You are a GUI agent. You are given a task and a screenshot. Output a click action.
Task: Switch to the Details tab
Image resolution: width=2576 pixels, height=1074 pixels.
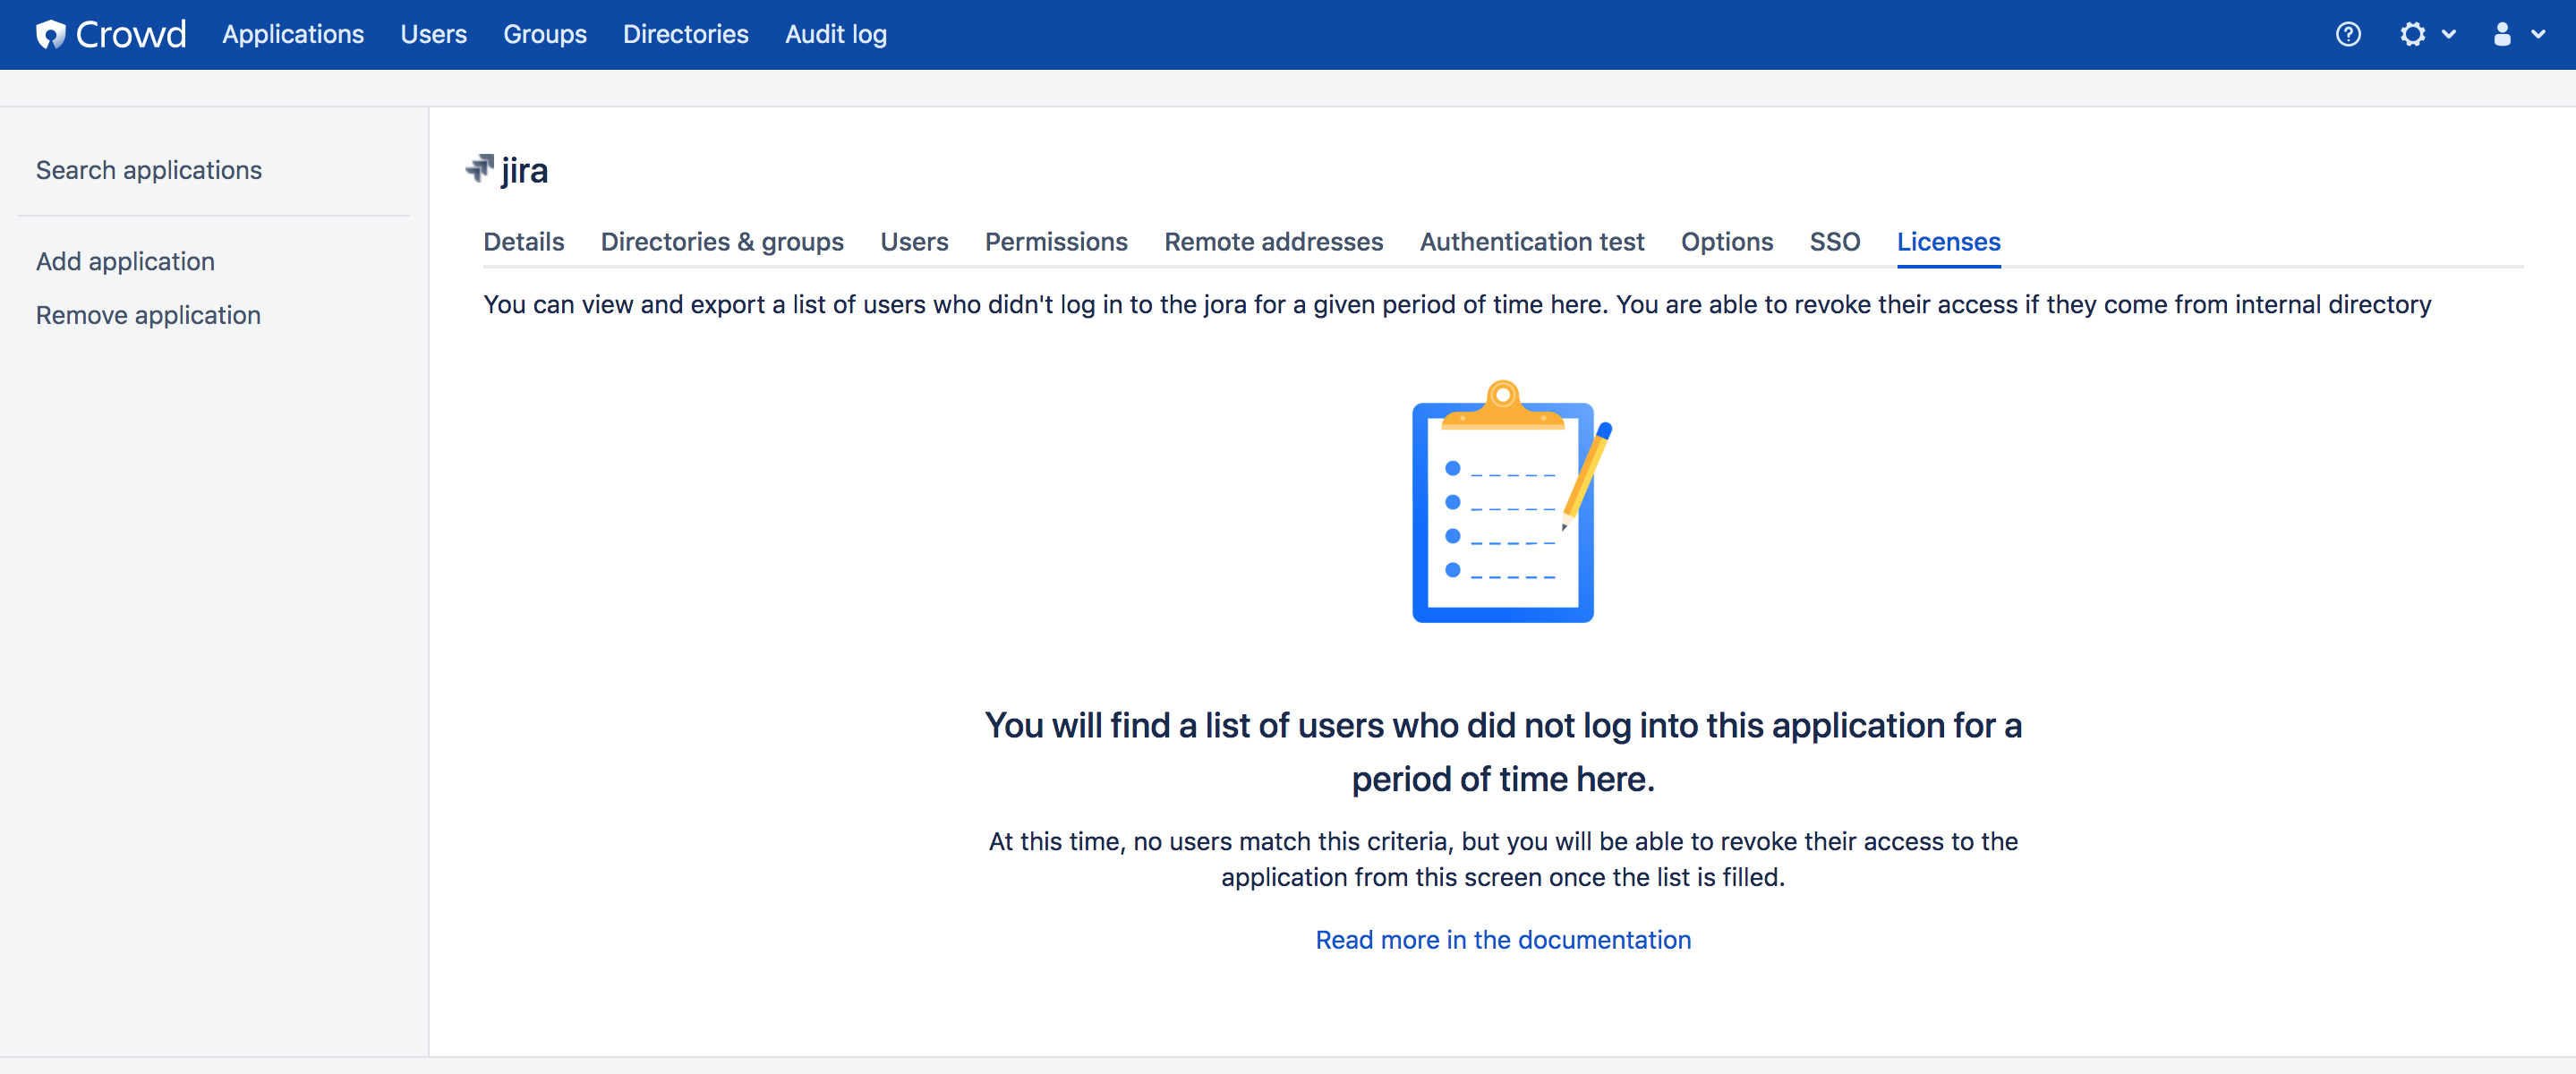point(524,242)
